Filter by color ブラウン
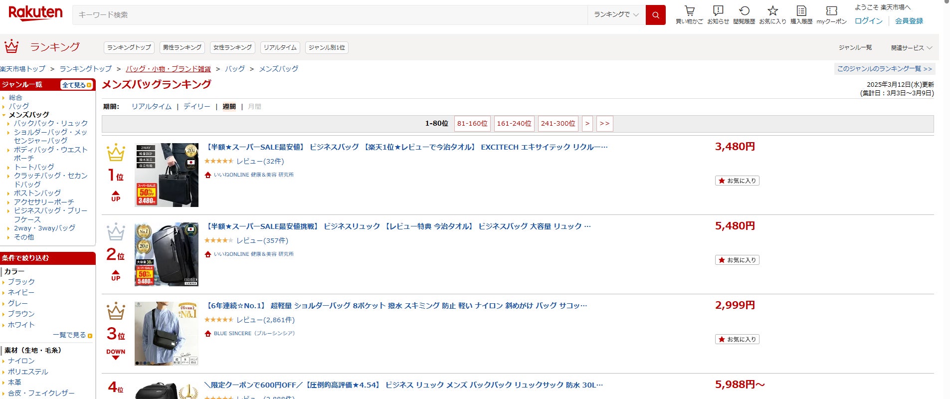The image size is (950, 399). click(x=21, y=314)
